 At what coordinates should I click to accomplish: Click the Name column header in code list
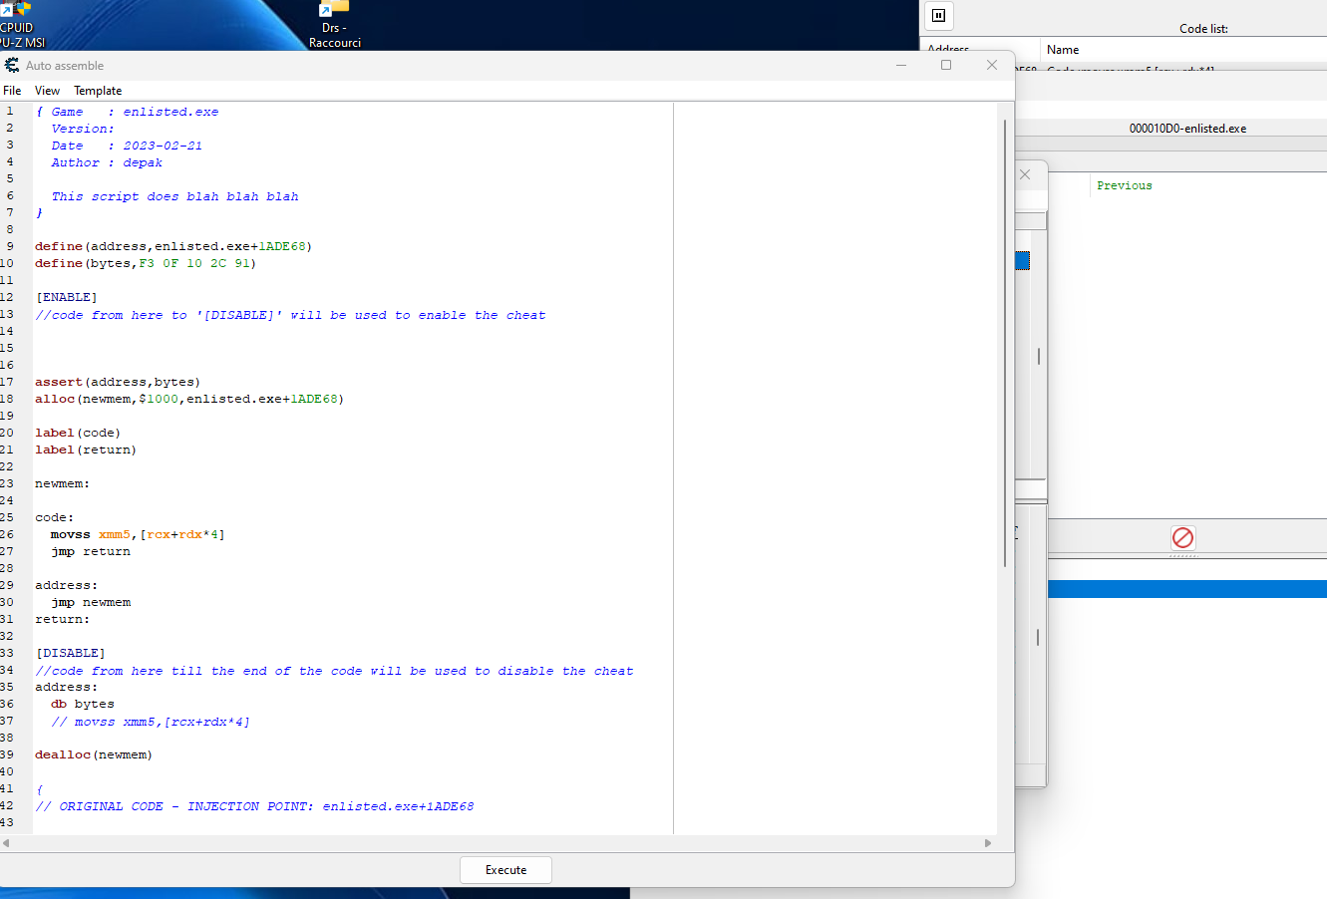(x=1063, y=50)
